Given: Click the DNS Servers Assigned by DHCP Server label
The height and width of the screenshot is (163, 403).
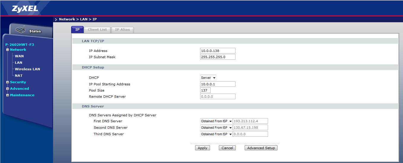Looking at the screenshot, I should point(122,115).
